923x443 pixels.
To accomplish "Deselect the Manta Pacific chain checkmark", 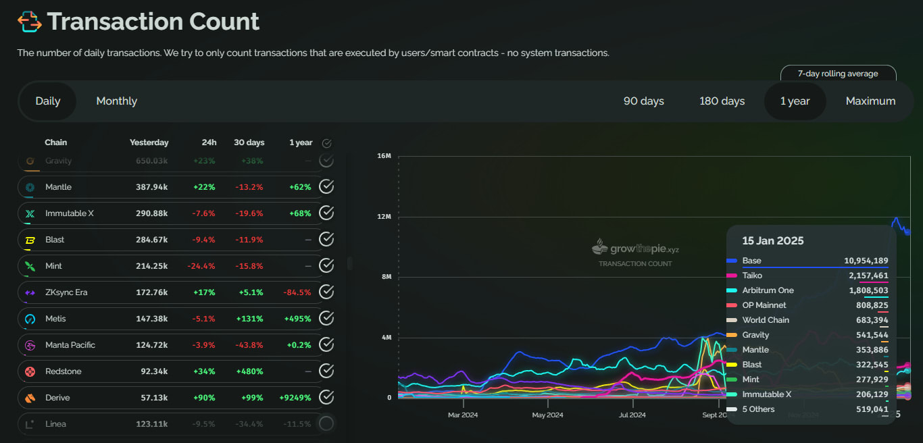I will point(326,345).
